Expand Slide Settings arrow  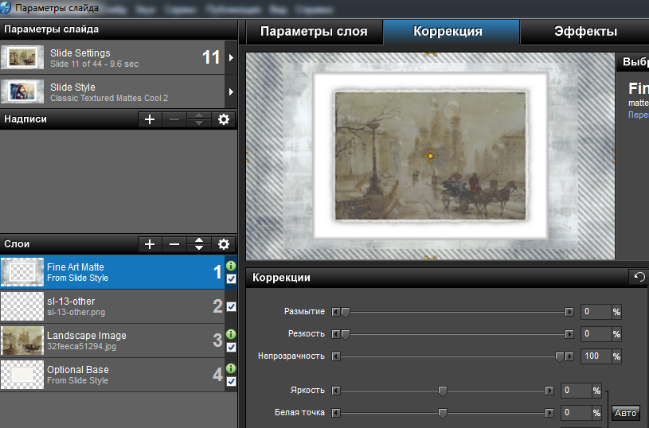point(231,57)
